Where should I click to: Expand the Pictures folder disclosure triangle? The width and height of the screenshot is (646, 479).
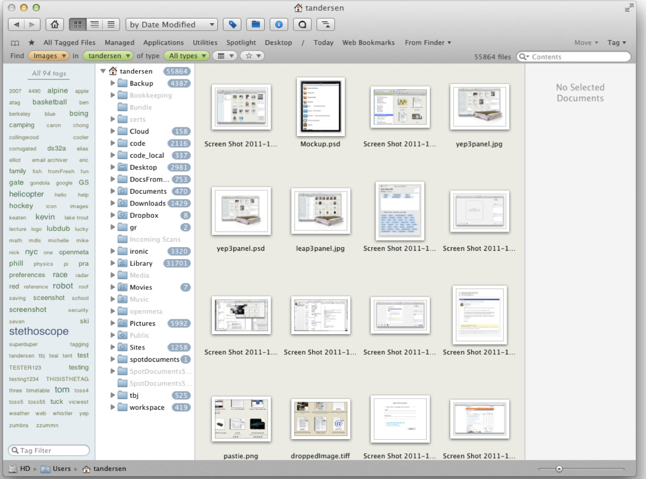point(113,323)
